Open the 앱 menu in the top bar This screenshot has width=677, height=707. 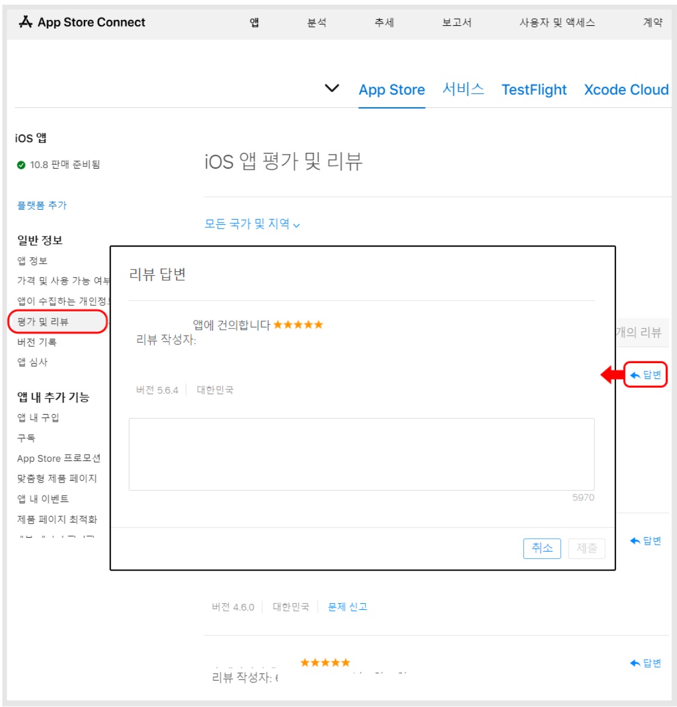click(x=254, y=22)
